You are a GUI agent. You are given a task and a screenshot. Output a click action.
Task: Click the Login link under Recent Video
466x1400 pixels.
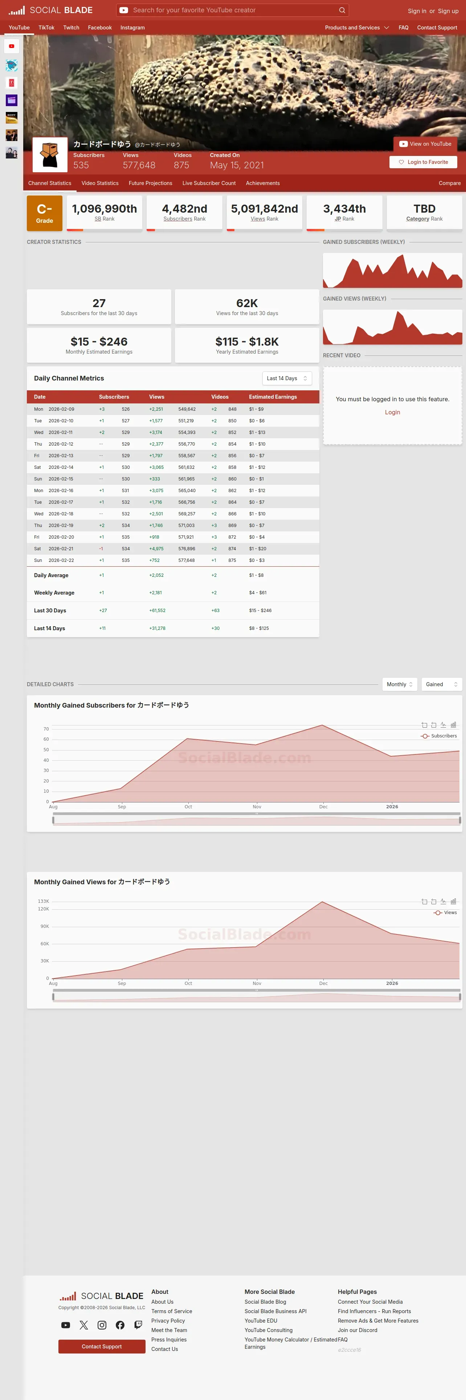(x=392, y=413)
